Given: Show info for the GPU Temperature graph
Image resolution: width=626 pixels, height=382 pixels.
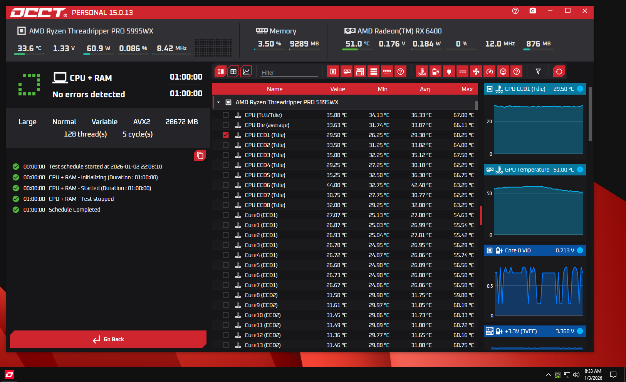Looking at the screenshot, I should tap(580, 170).
